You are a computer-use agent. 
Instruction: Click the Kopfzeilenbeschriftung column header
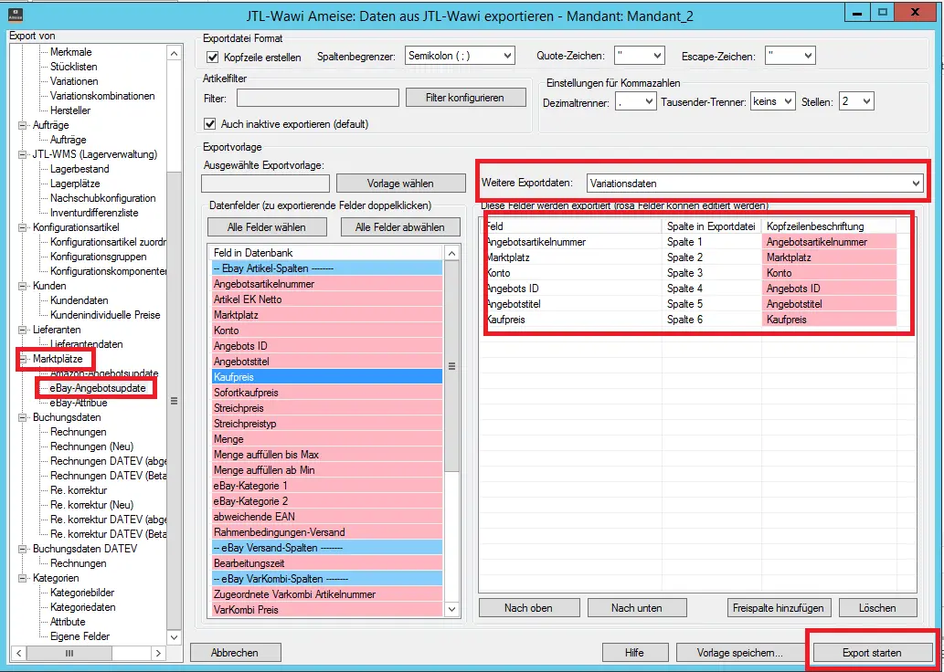pyautogui.click(x=829, y=226)
